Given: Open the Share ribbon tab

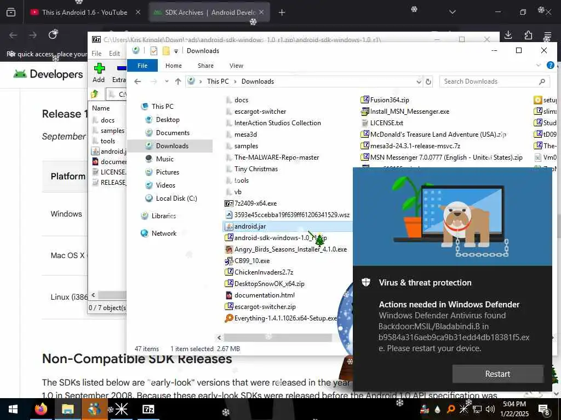Looking at the screenshot, I should coord(205,66).
